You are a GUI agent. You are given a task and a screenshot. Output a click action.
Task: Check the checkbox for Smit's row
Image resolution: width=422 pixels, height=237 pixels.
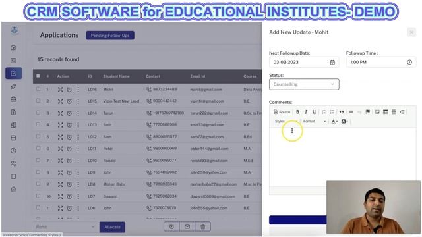click(38, 124)
